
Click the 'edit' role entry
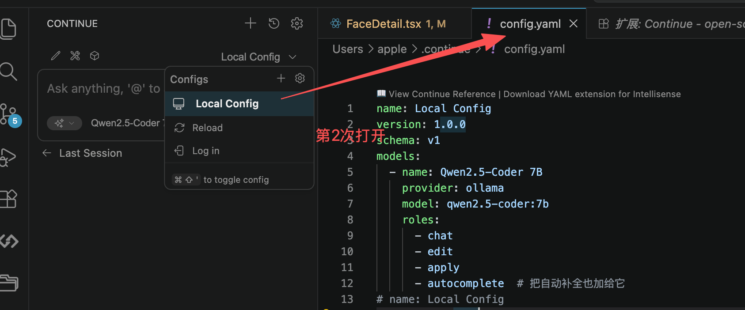point(440,252)
